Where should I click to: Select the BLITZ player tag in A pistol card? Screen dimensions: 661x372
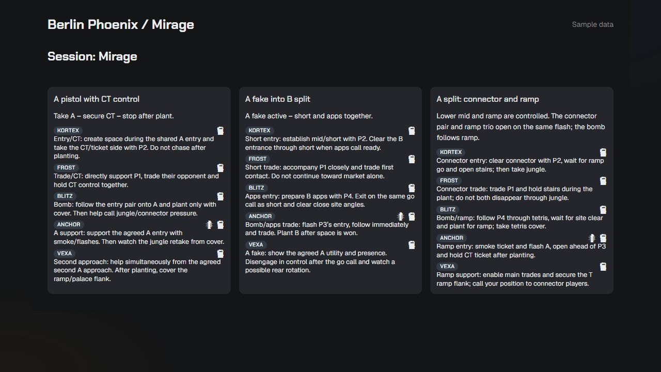pos(65,196)
